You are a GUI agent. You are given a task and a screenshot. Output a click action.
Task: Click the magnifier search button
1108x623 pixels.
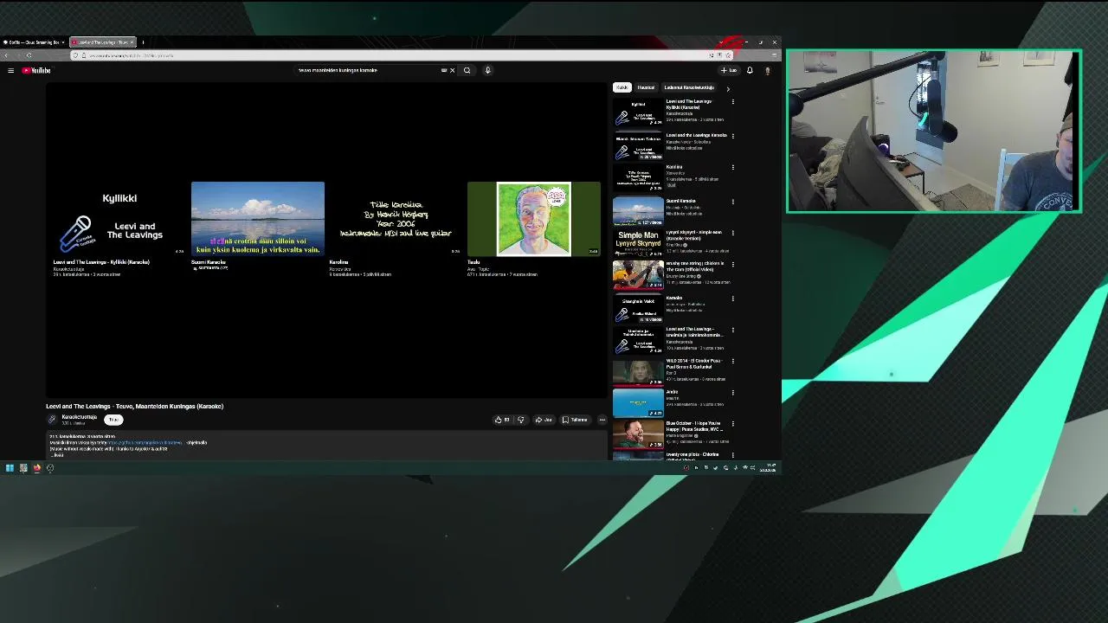[467, 70]
